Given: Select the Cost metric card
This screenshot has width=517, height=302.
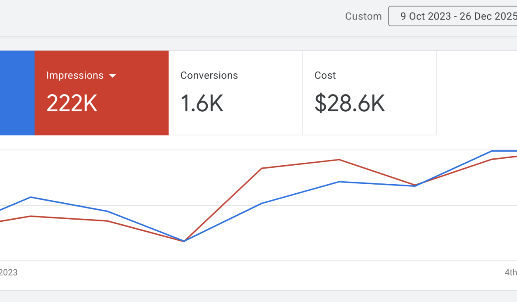Looking at the screenshot, I should pos(369,92).
